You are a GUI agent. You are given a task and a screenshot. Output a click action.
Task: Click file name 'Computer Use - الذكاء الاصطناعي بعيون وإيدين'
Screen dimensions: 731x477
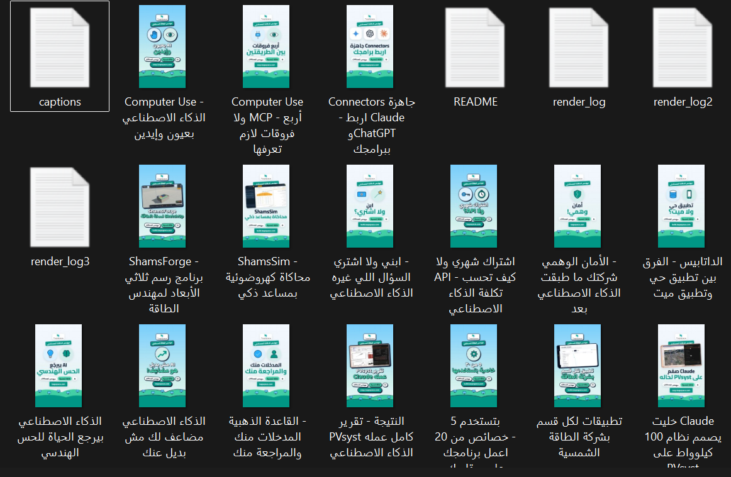point(164,118)
